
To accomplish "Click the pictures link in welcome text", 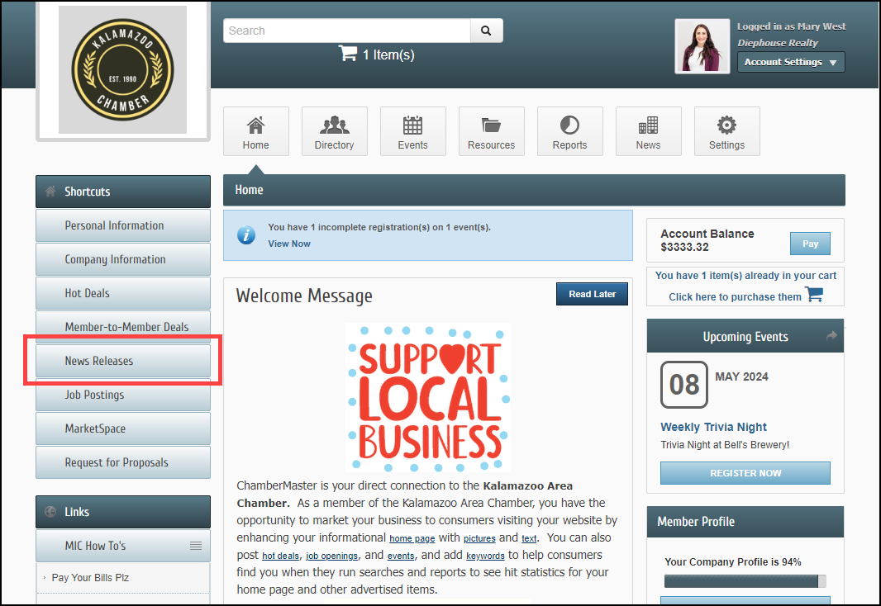I will [479, 538].
